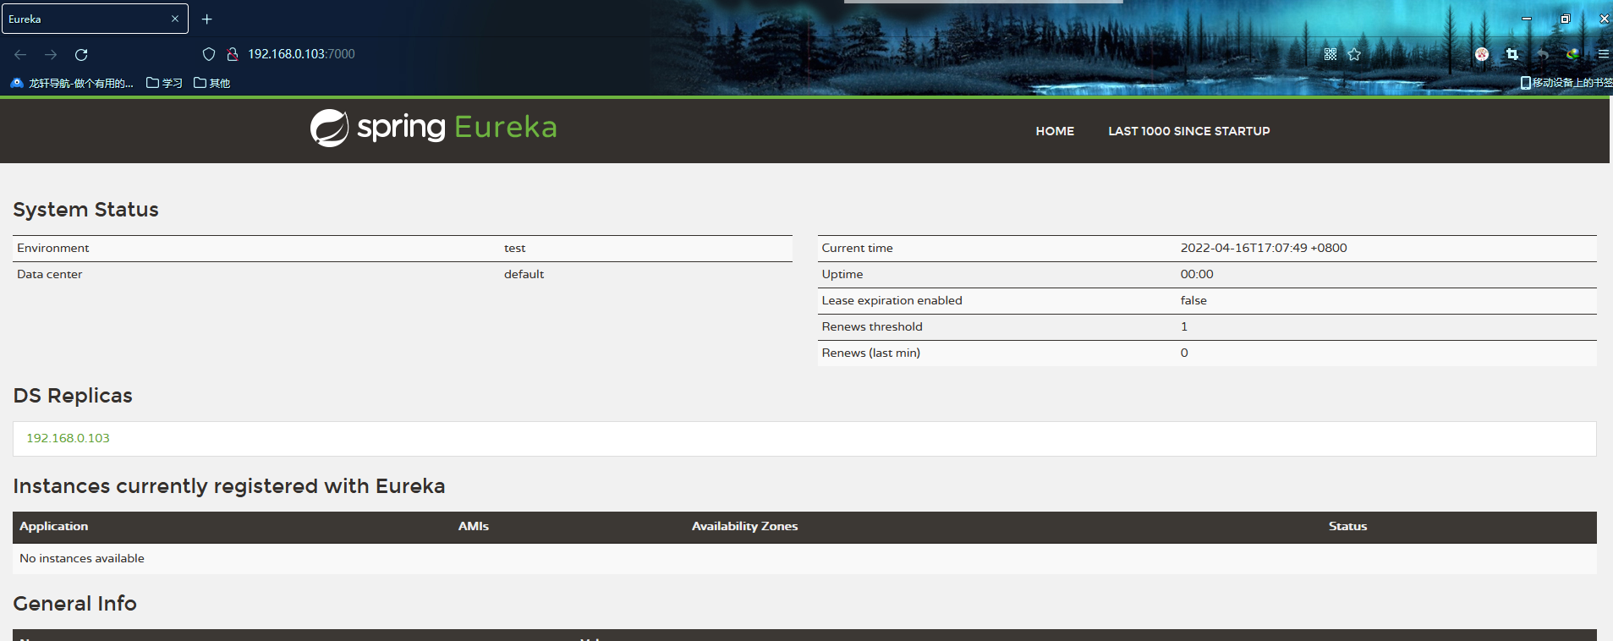Open the QR code icon in the address bar
The width and height of the screenshot is (1613, 641).
[x=1330, y=54]
